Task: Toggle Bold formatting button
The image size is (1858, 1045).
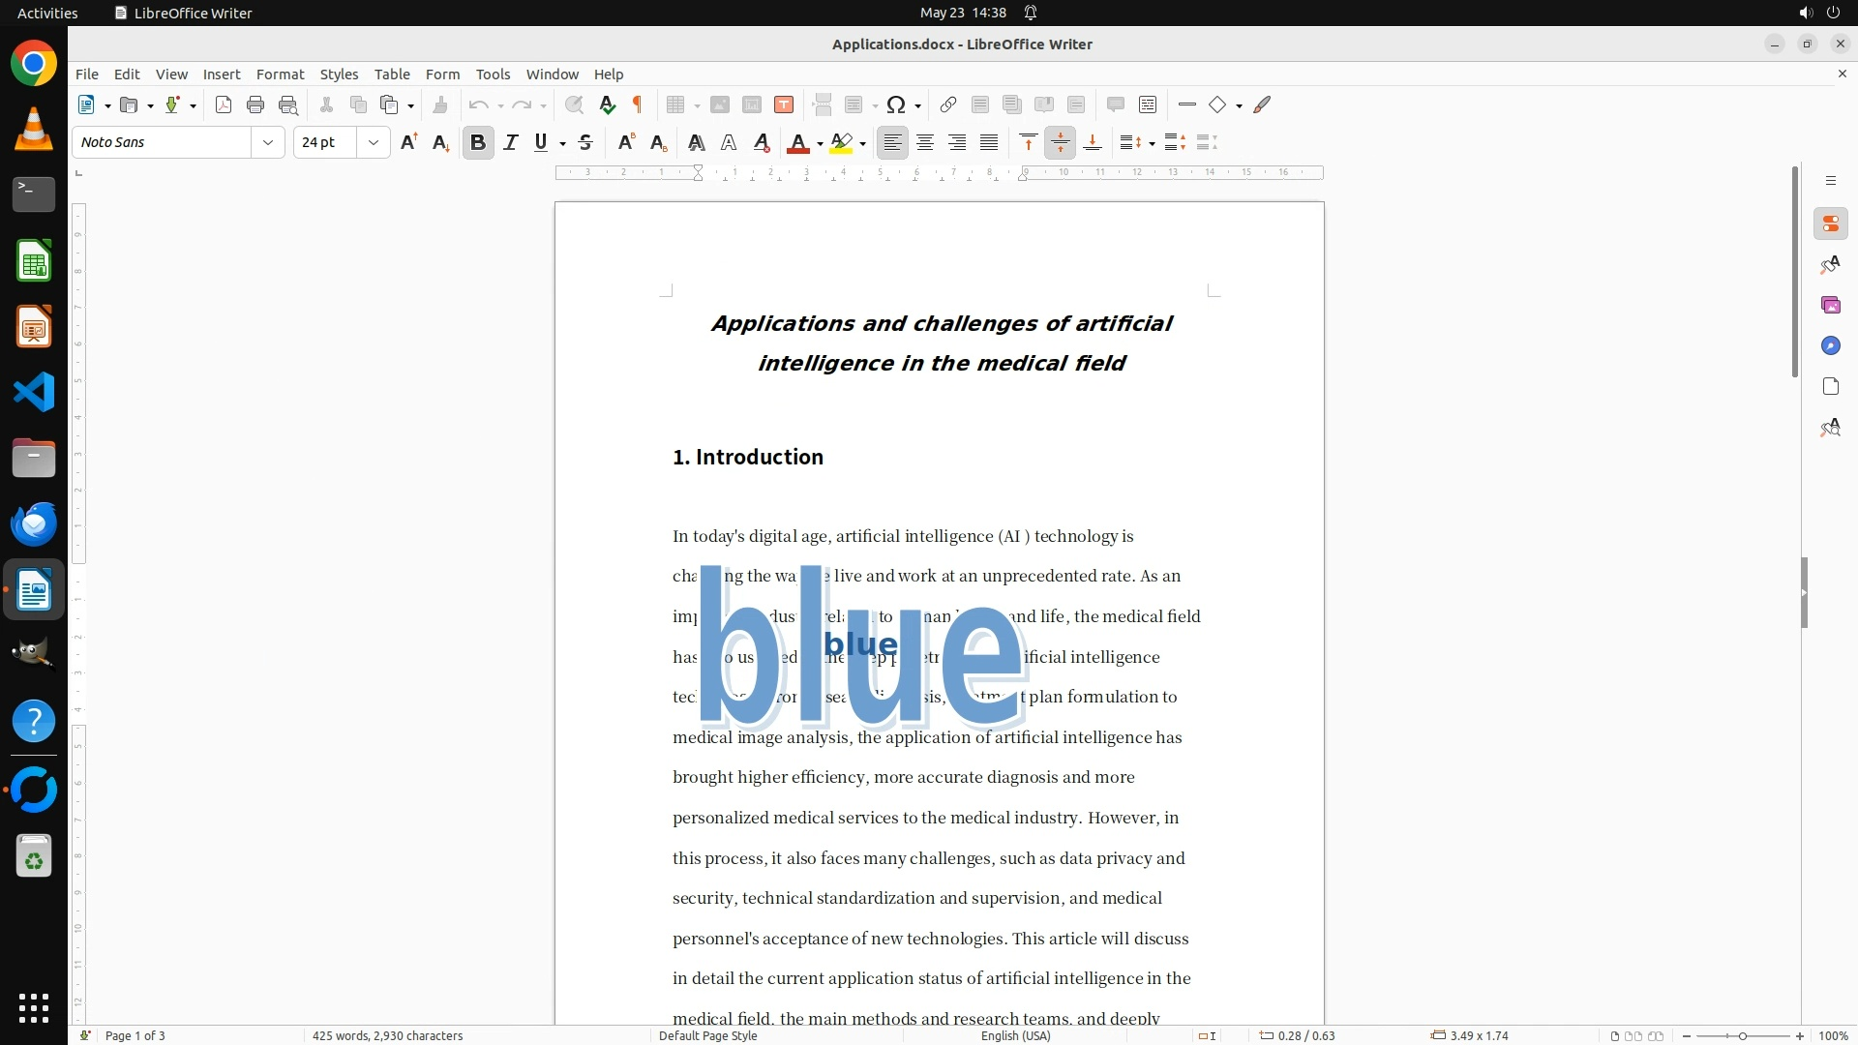Action: coord(477,143)
